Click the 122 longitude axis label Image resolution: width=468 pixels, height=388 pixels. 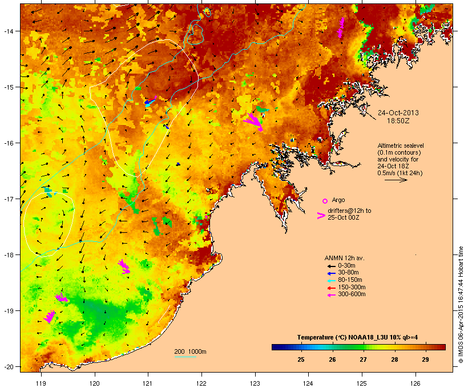click(201, 383)
